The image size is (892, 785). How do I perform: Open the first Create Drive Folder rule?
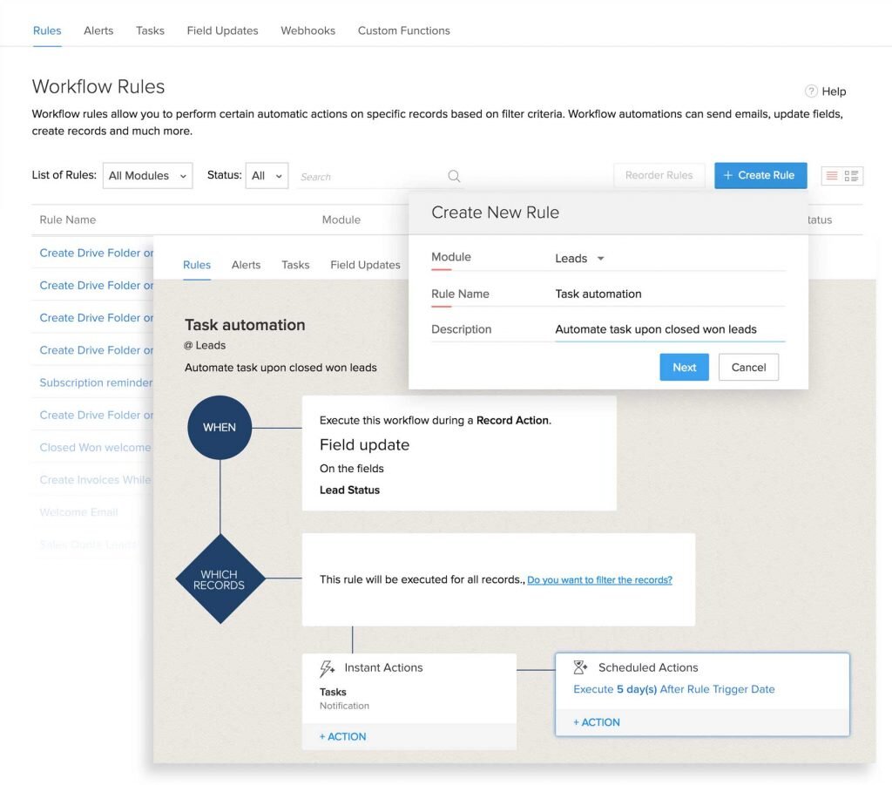[96, 254]
